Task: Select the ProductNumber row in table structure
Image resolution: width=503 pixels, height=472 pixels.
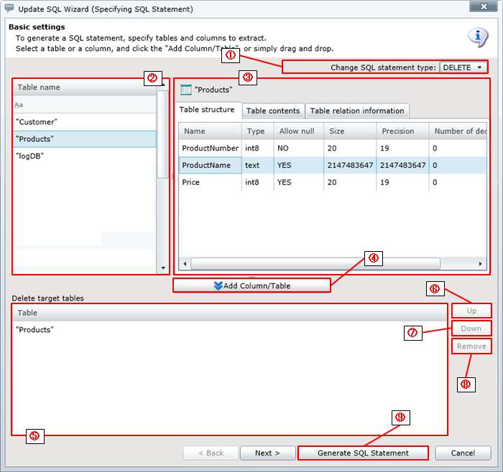Action: coord(210,148)
